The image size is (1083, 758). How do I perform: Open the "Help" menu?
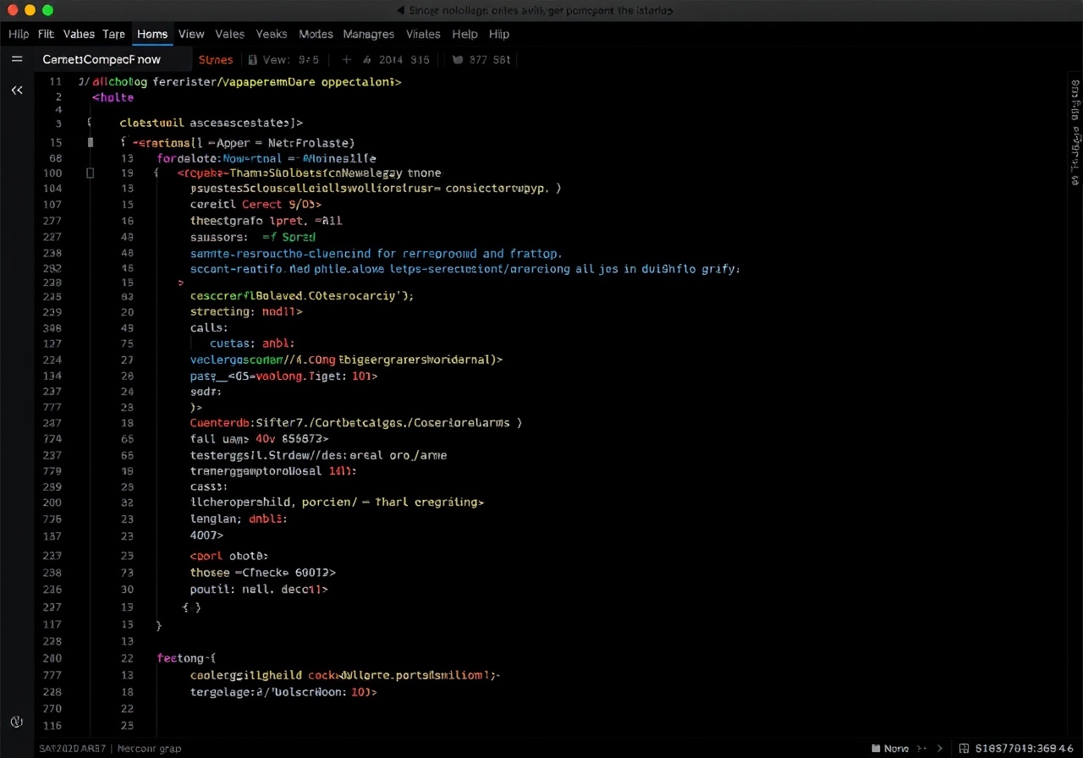point(465,35)
